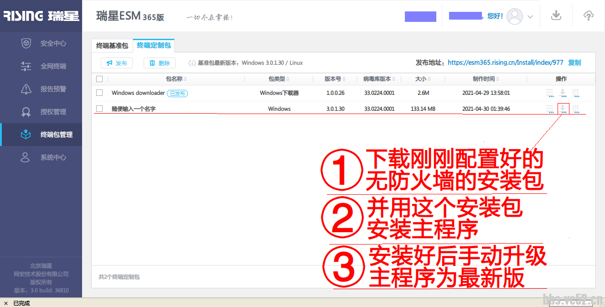
Task: Click the person icon for 系统中心
Action: 25,157
